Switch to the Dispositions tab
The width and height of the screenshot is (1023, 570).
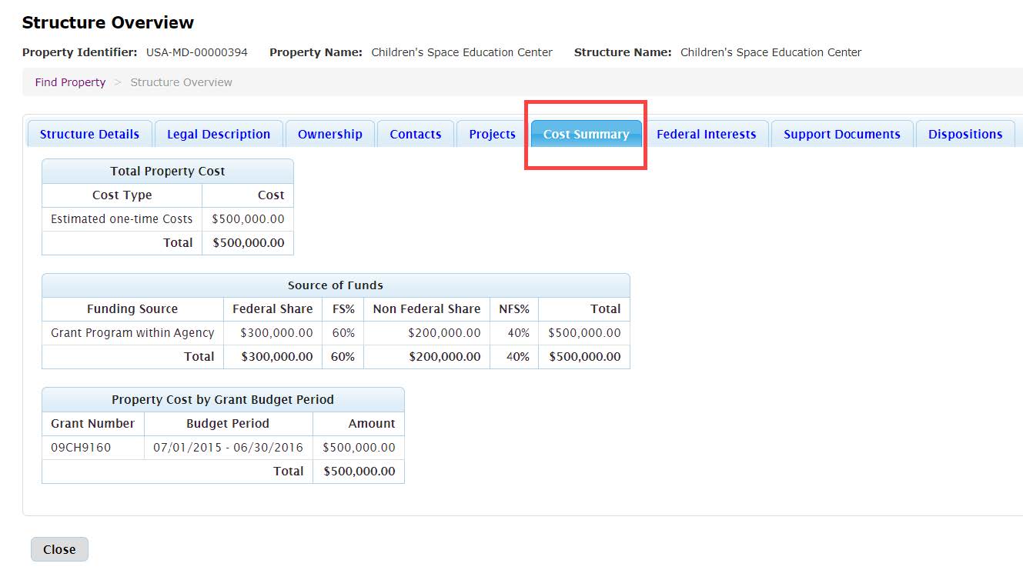pos(964,134)
